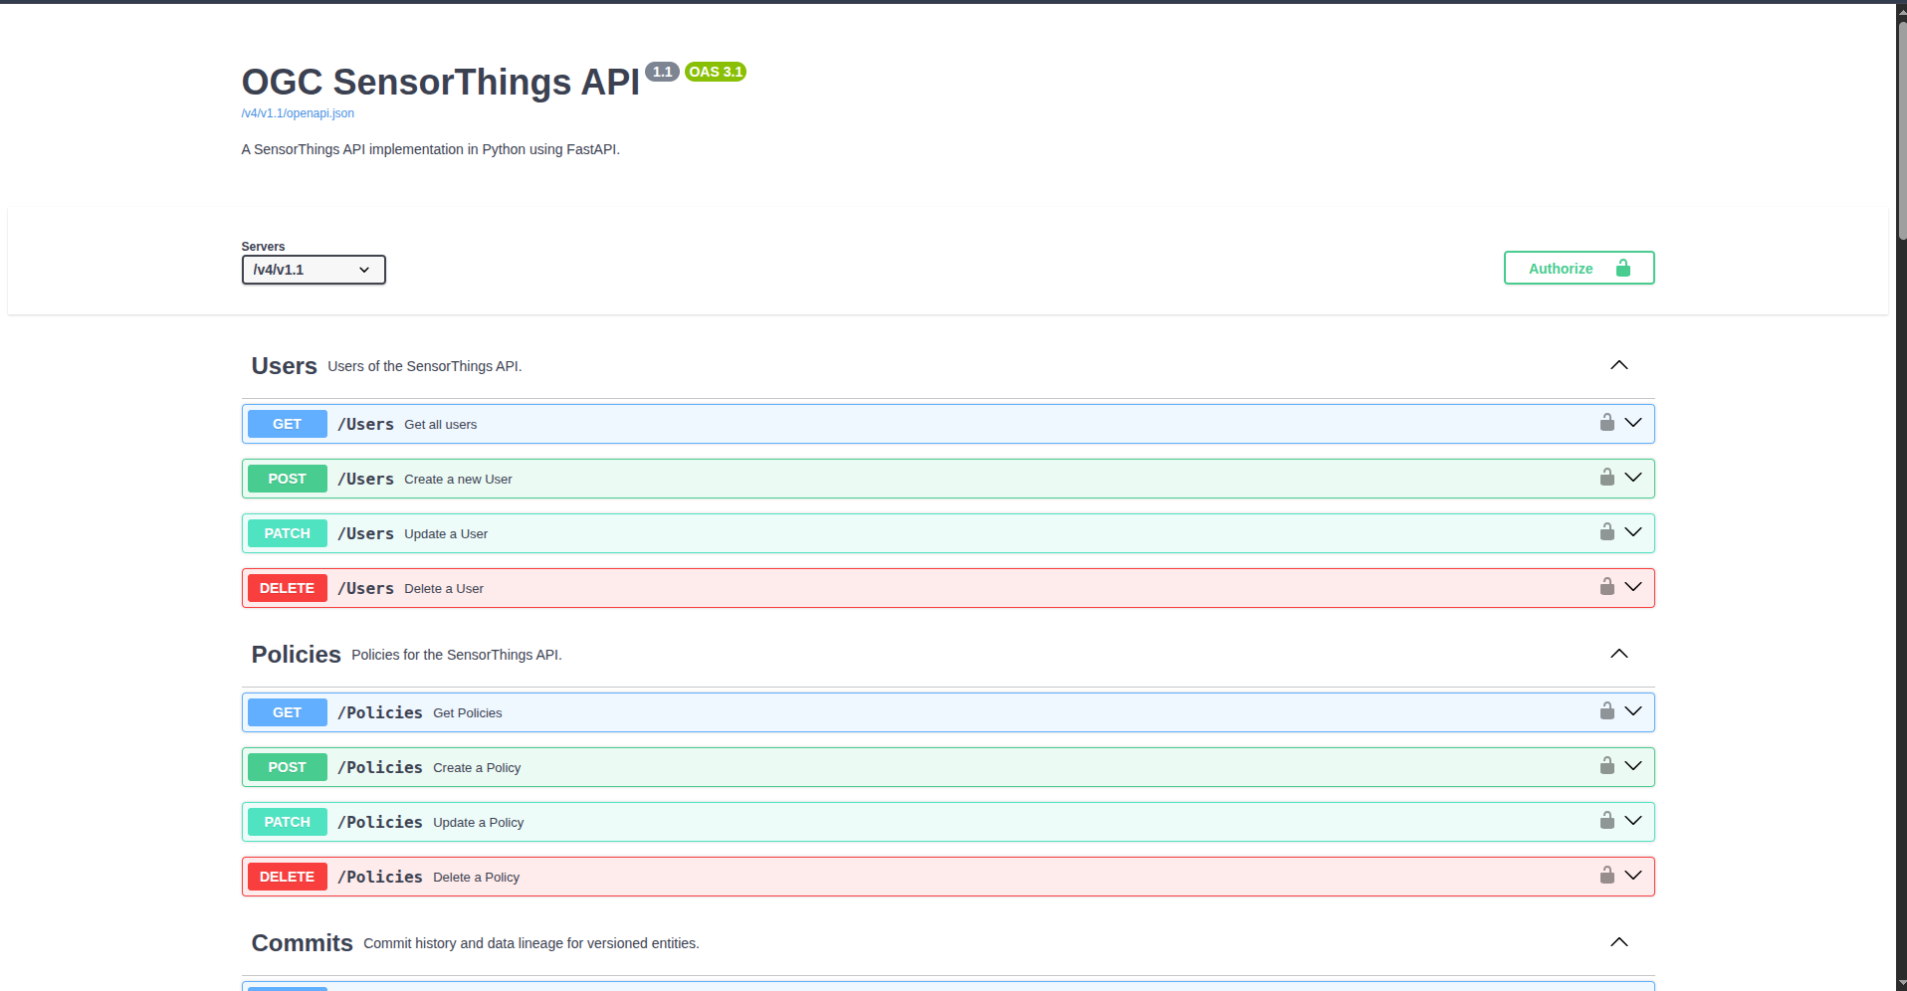
Task: Click the 'Get Policies' summary text
Action: [x=468, y=713]
